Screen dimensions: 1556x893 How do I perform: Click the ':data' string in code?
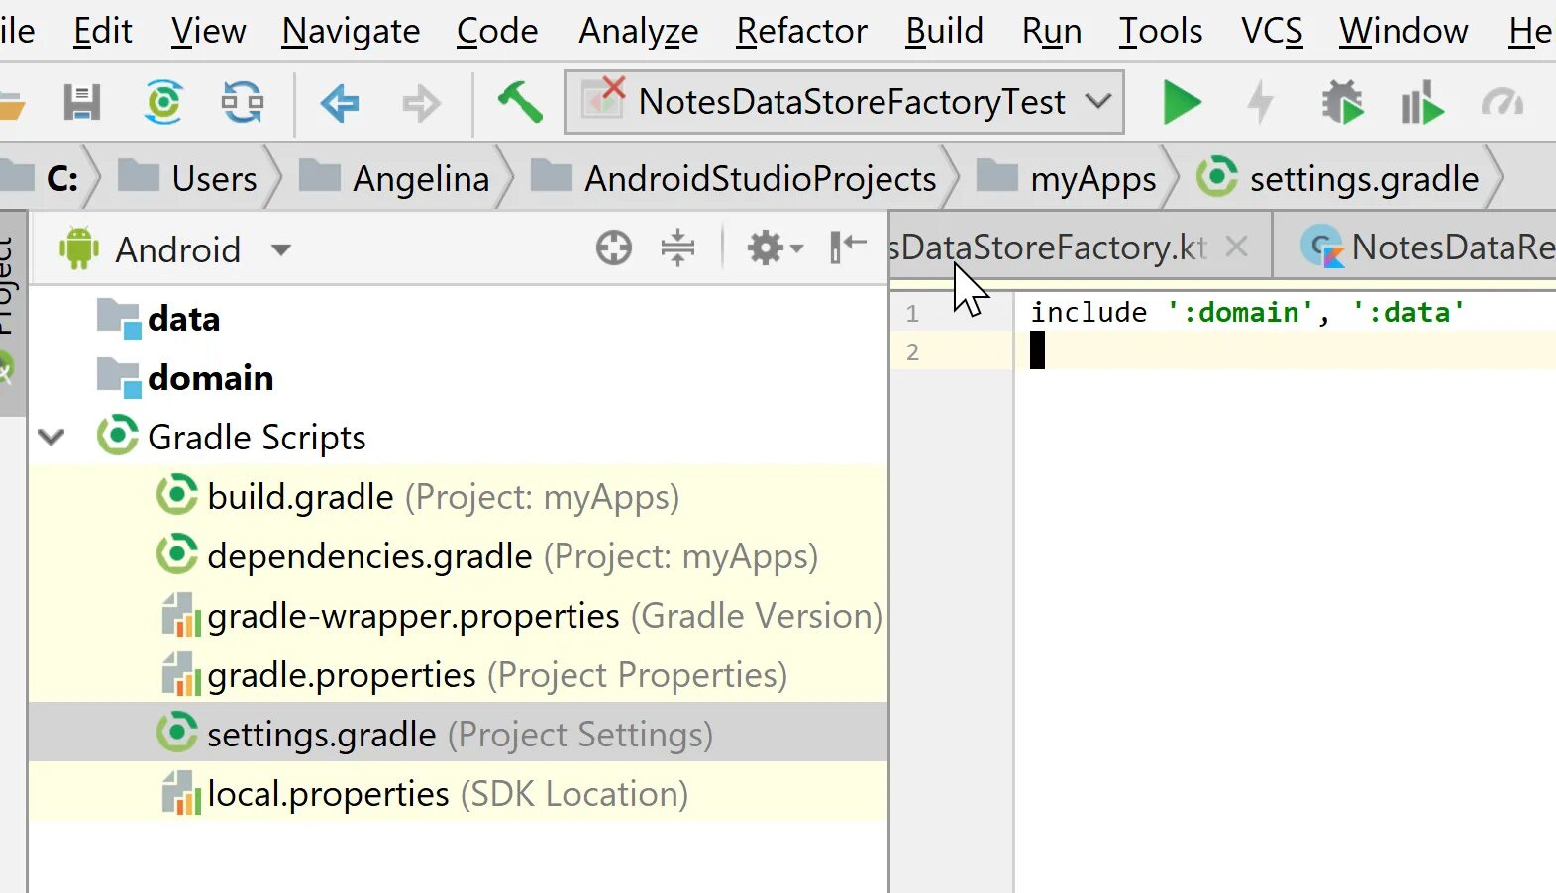point(1409,312)
